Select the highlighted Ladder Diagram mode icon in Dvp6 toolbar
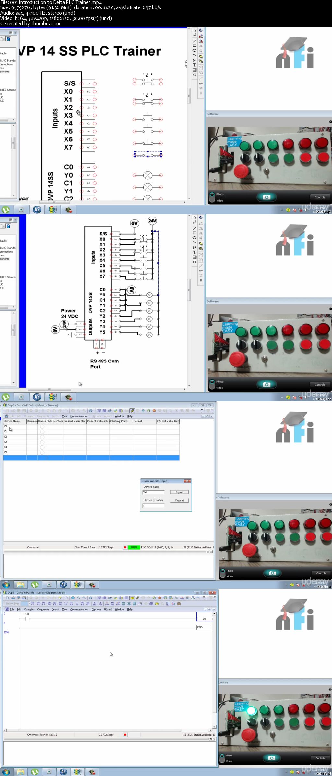This screenshot has width=332, height=776. click(132, 598)
